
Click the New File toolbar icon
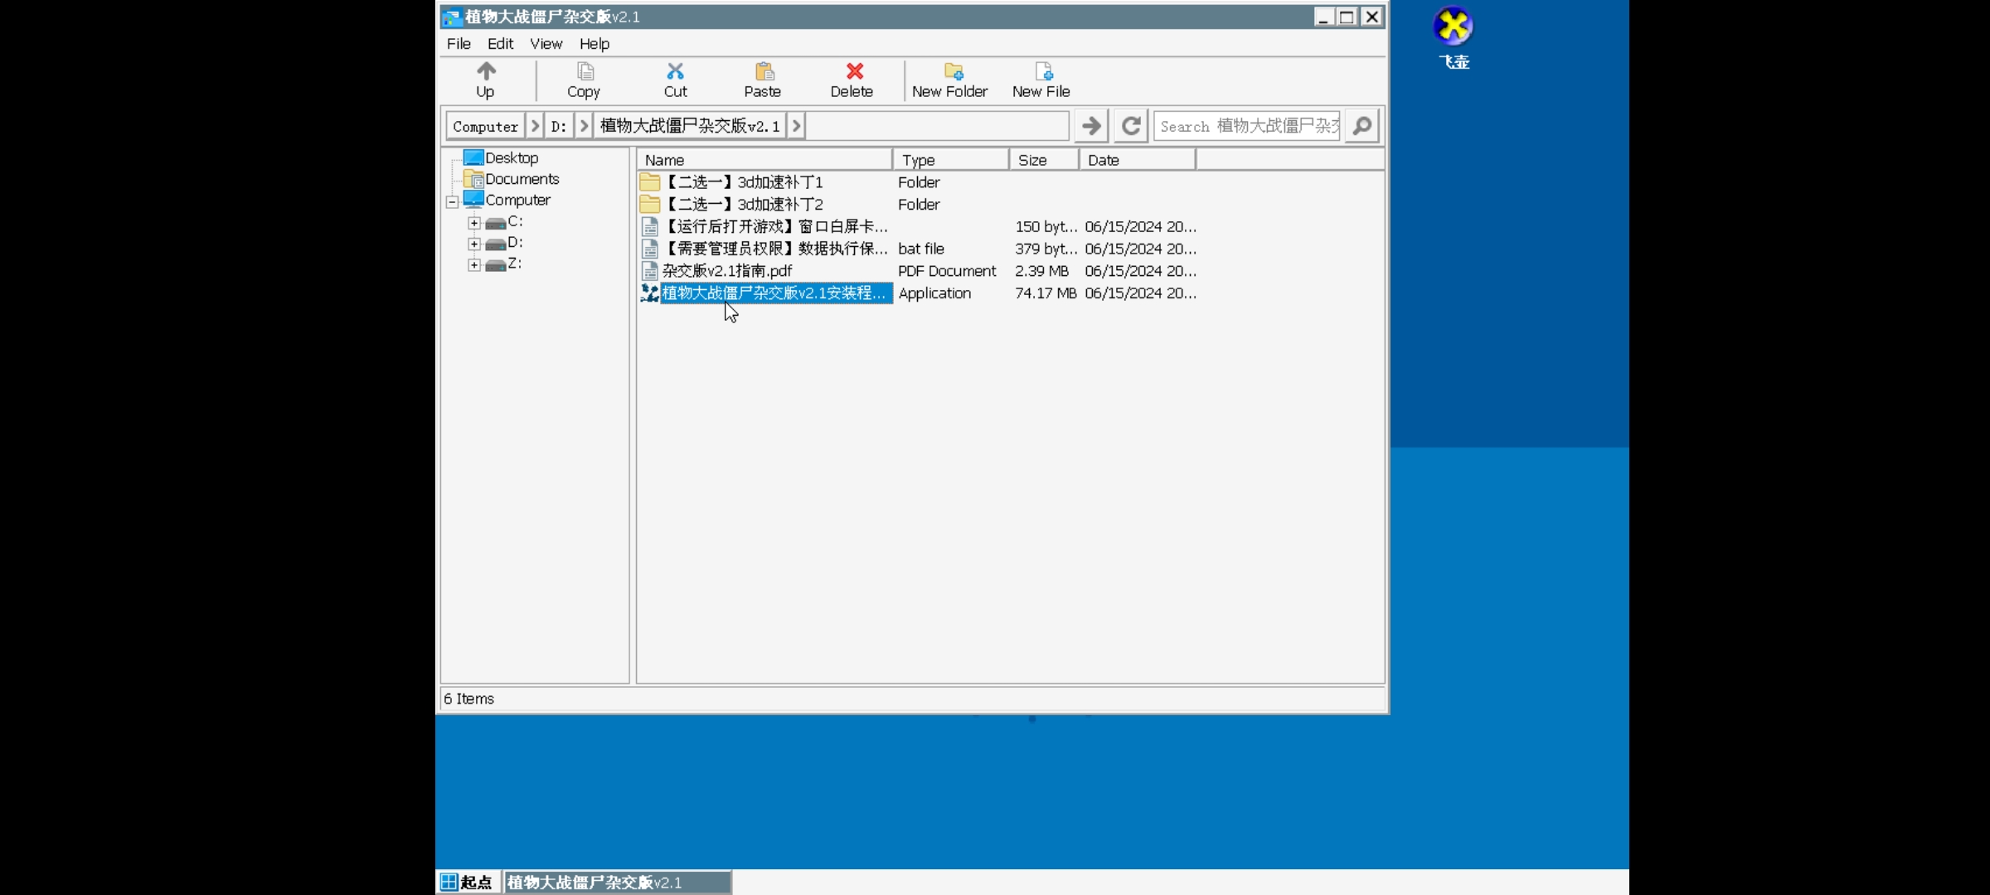1043,72
